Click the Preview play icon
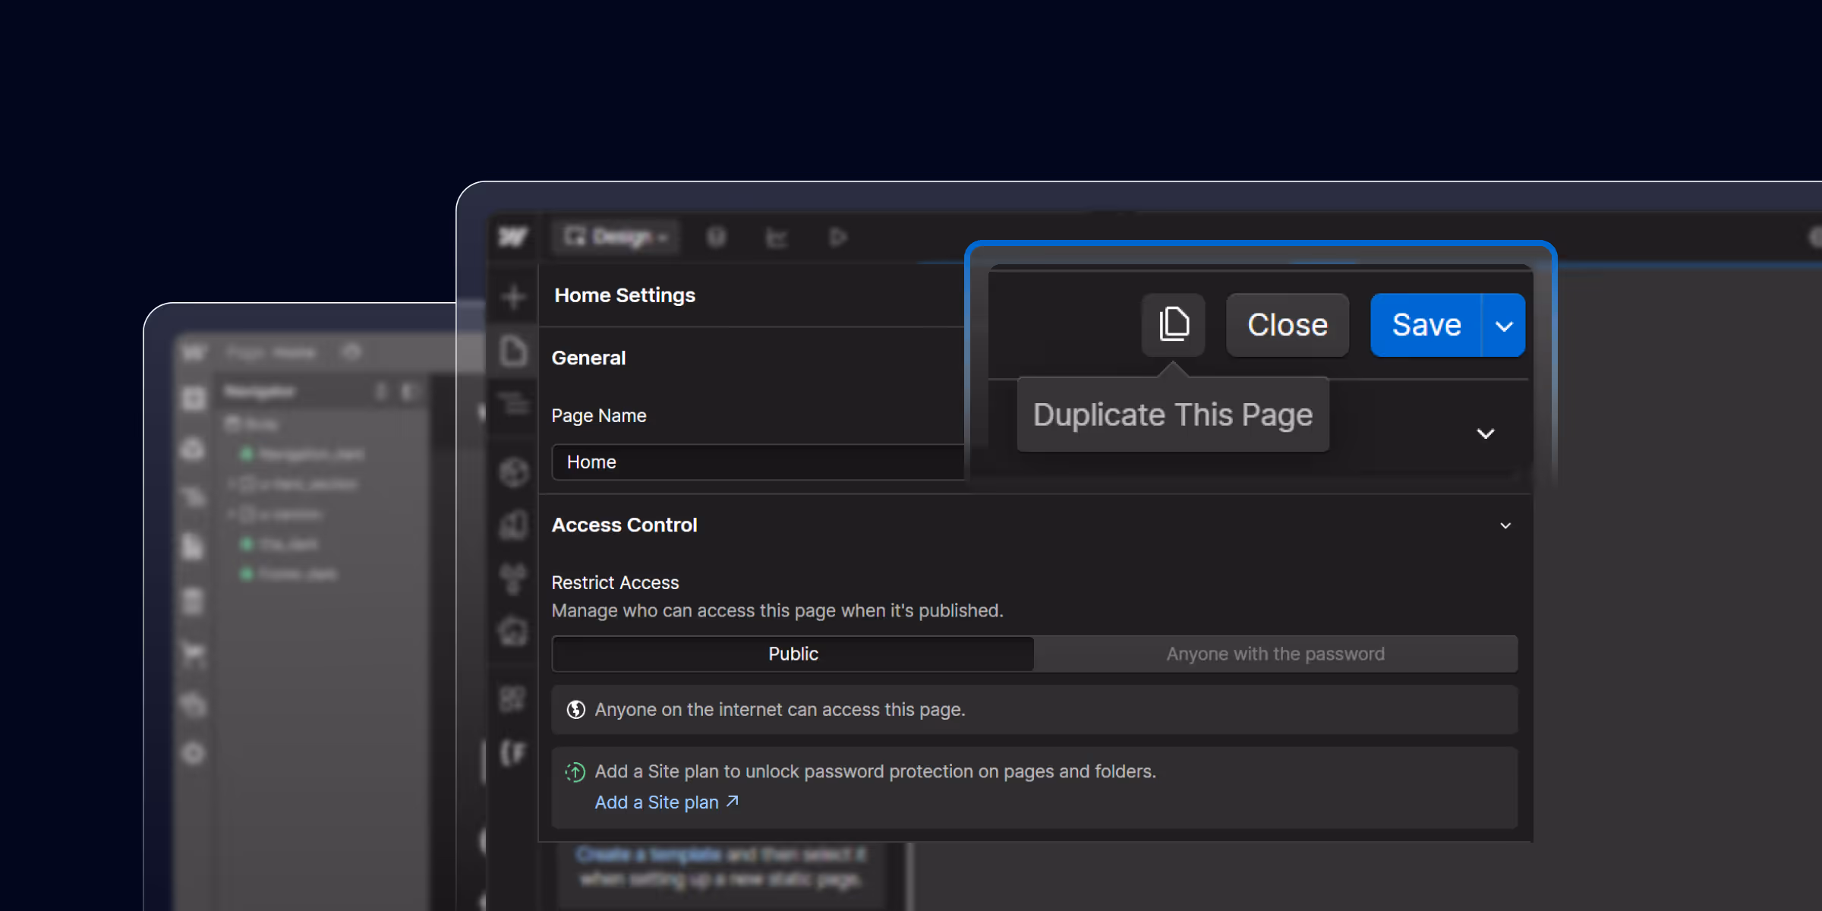This screenshot has width=1822, height=911. [837, 238]
